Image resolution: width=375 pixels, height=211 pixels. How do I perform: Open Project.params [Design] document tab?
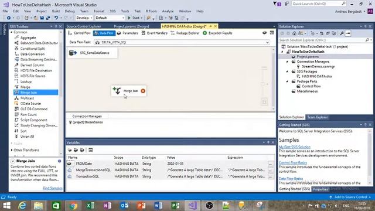pyautogui.click(x=131, y=26)
